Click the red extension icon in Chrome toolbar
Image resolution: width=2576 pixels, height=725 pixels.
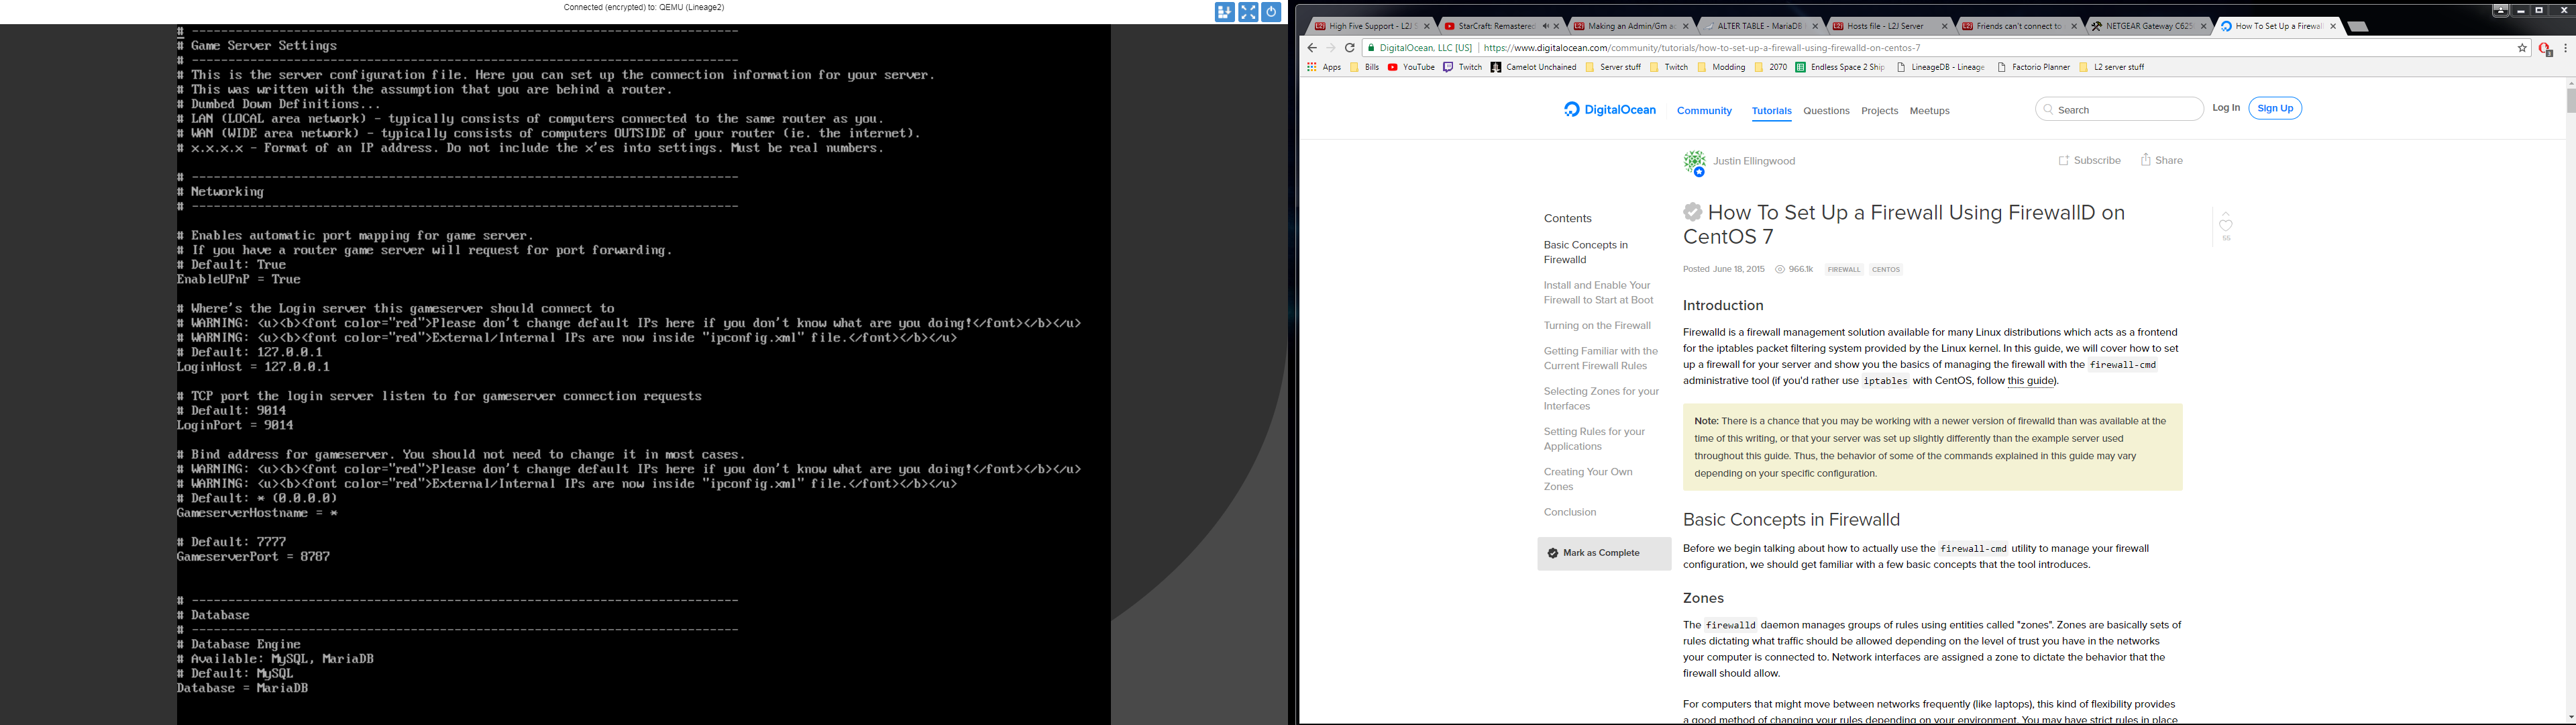[x=2546, y=48]
